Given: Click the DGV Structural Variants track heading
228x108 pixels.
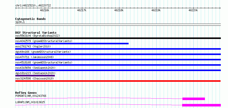Looking at the screenshot, I should tap(36, 33).
